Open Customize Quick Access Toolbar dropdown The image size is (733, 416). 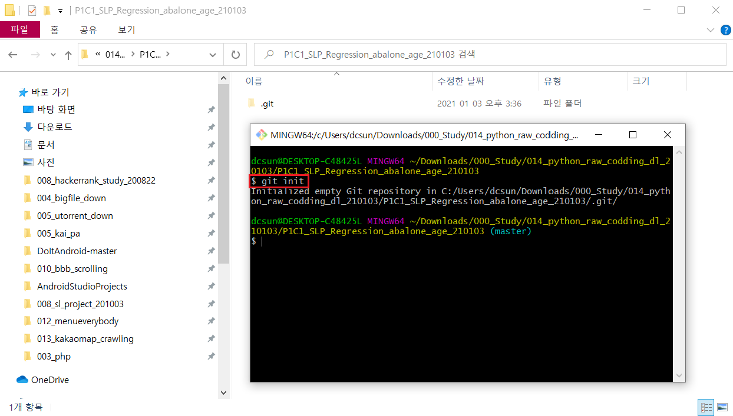pos(60,11)
